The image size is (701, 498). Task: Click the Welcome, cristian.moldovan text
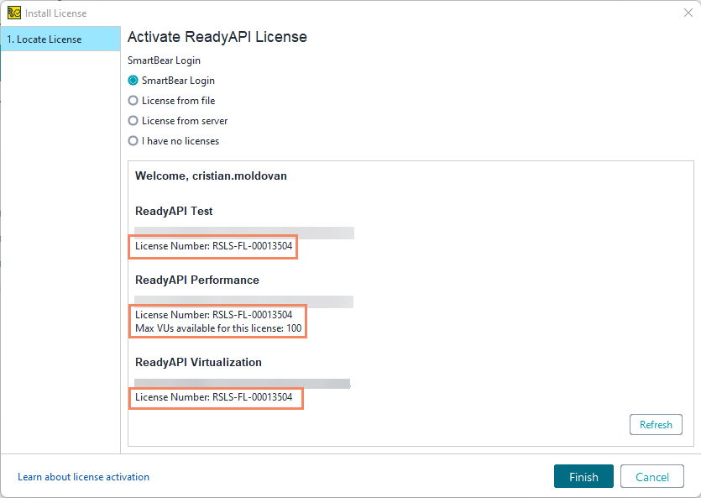point(211,176)
